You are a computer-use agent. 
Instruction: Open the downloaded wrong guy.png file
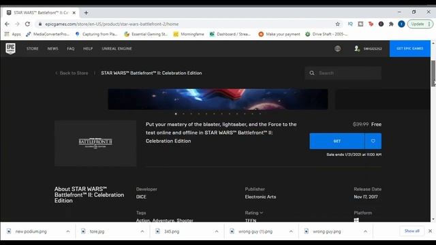(327, 231)
